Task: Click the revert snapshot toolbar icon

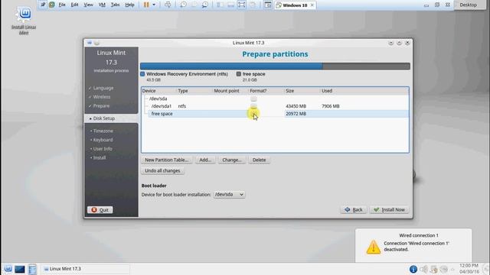Action: [x=194, y=5]
